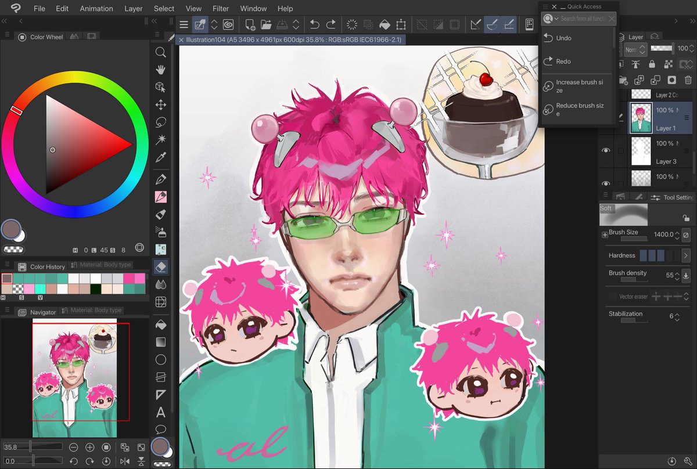
Task: Select the Figure ellipse tool
Action: (x=161, y=360)
